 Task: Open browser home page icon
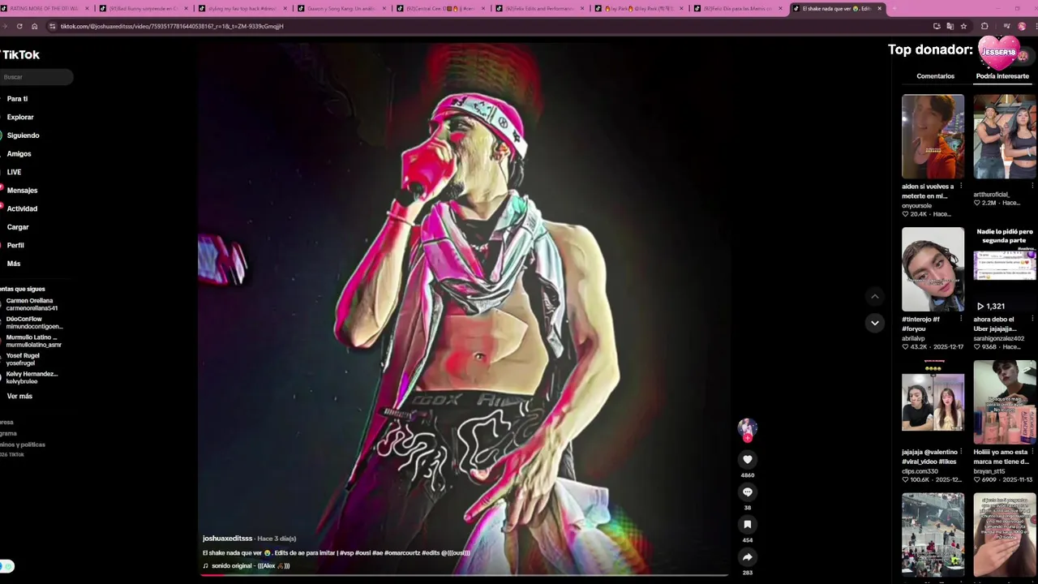click(x=34, y=26)
